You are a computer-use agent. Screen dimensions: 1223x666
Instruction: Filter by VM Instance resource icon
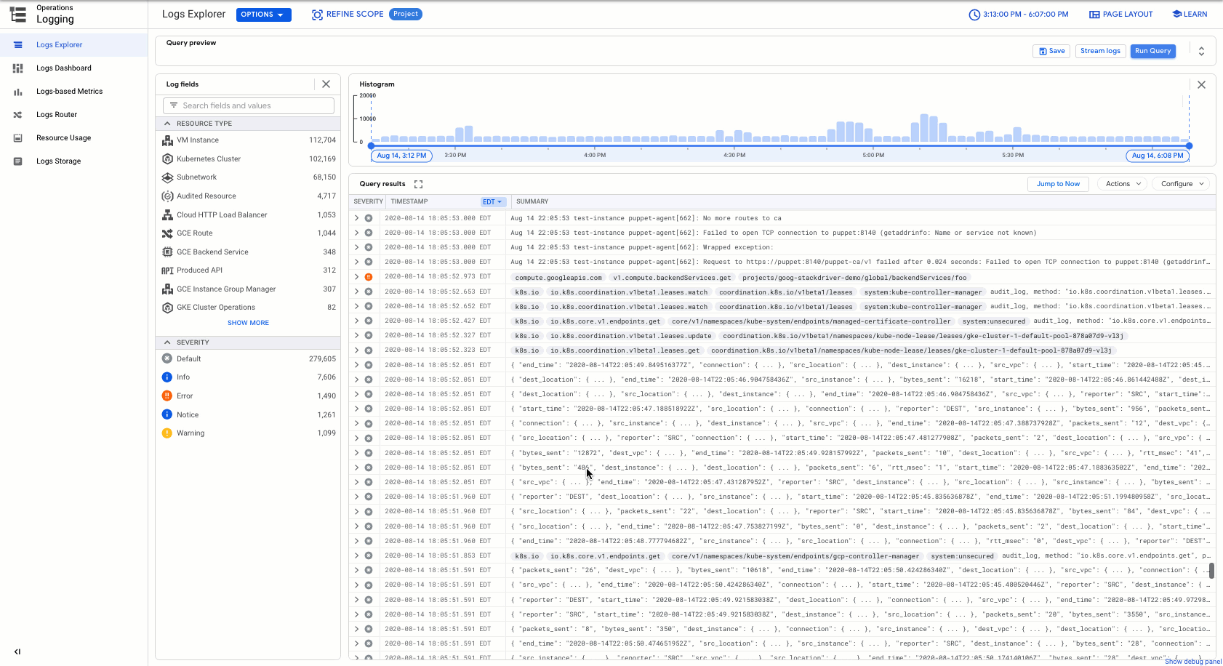pos(167,140)
